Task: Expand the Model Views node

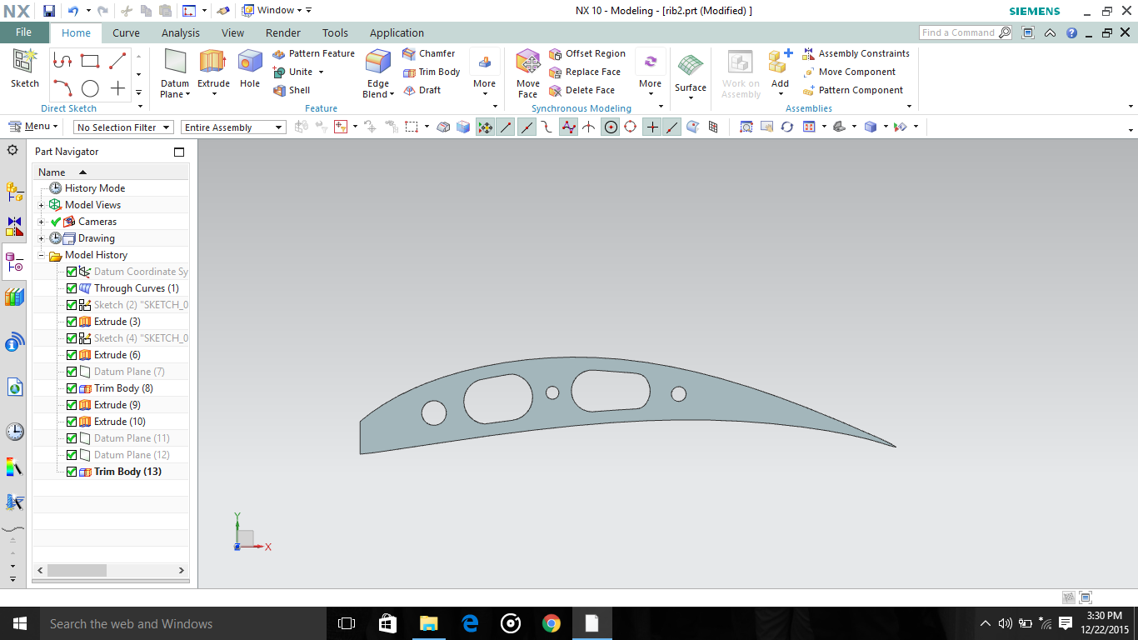Action: tap(42, 205)
